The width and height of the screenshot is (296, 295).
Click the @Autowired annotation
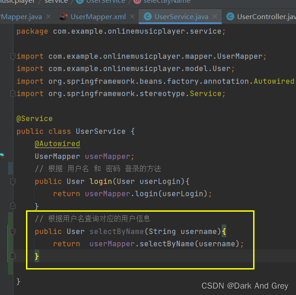tap(57, 144)
